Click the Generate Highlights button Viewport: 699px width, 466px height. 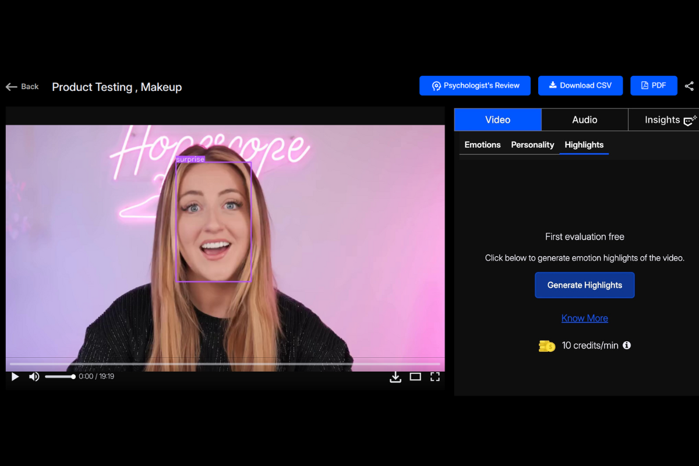pyautogui.click(x=584, y=285)
